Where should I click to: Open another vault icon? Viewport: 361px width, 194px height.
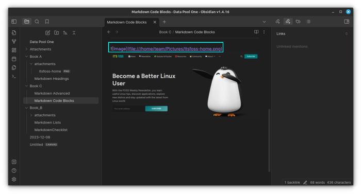point(14,162)
